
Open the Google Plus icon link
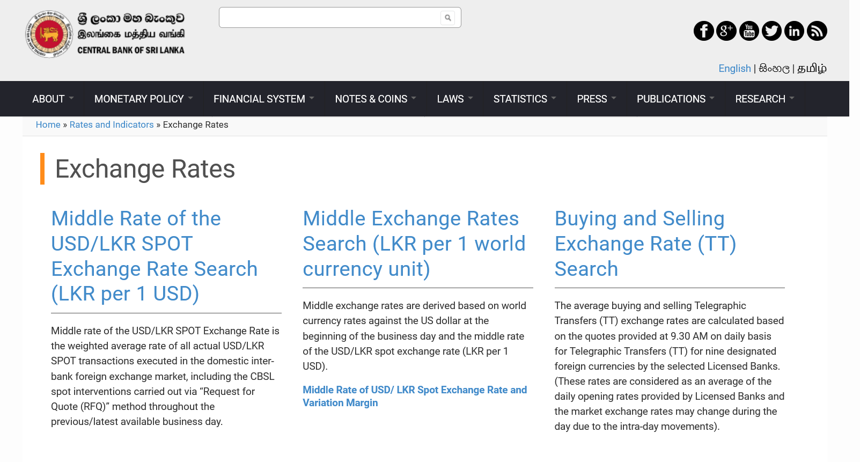tap(726, 31)
